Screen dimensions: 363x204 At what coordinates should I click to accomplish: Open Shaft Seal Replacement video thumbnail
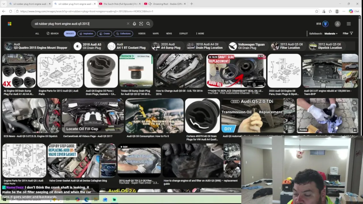coord(236,71)
